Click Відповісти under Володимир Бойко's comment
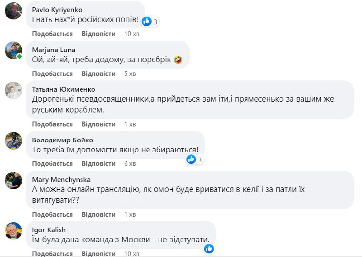Viewport: 362px width, 257px height. (x=99, y=164)
